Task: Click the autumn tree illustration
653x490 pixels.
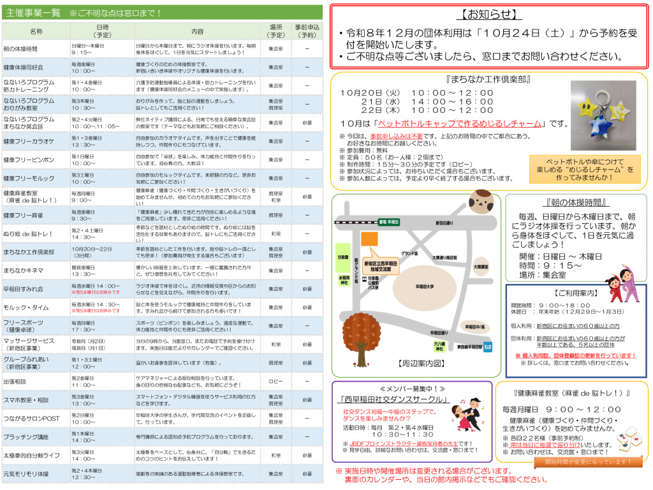Action: coord(361,339)
